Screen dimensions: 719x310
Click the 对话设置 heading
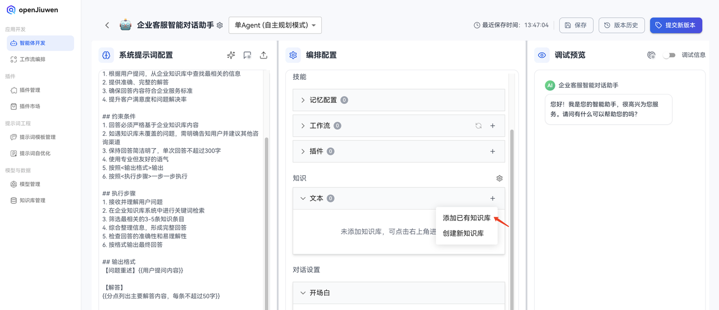pyautogui.click(x=306, y=270)
